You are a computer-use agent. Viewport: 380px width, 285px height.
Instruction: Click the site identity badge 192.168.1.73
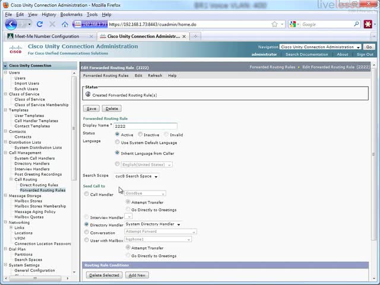pyautogui.click(x=90, y=24)
